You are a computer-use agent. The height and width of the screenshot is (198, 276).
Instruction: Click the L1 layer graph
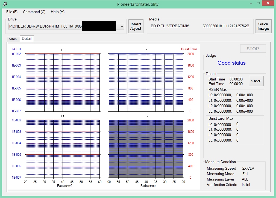point(146,82)
